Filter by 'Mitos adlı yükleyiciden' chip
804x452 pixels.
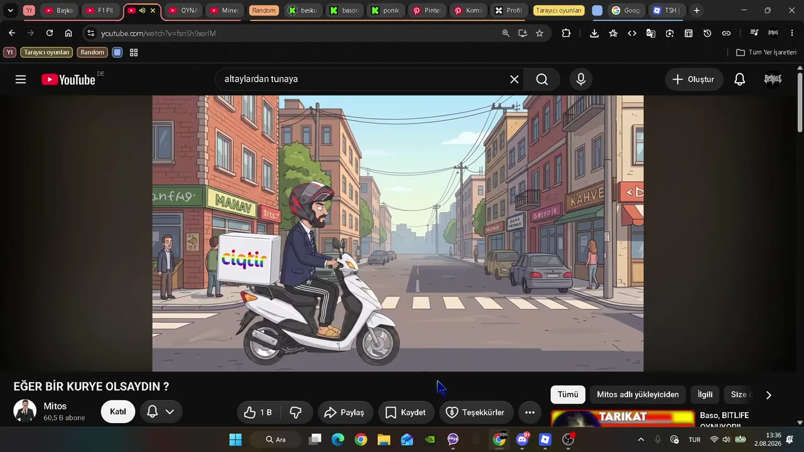click(x=638, y=394)
